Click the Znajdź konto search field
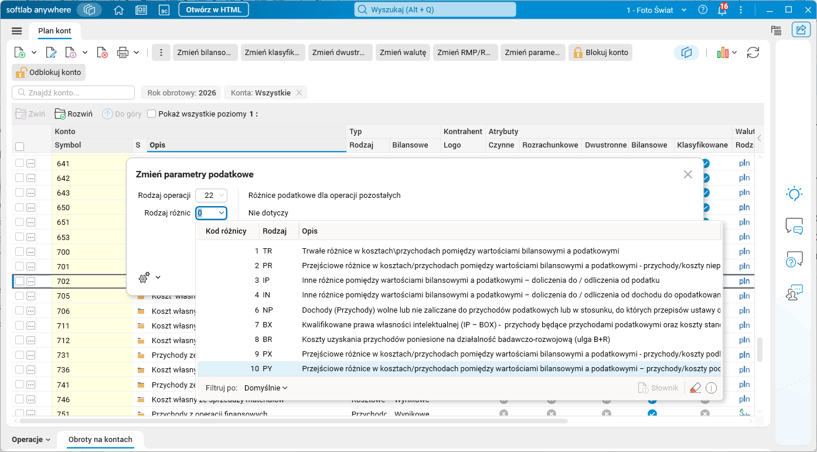Viewport: 817px width, 452px height. [73, 93]
